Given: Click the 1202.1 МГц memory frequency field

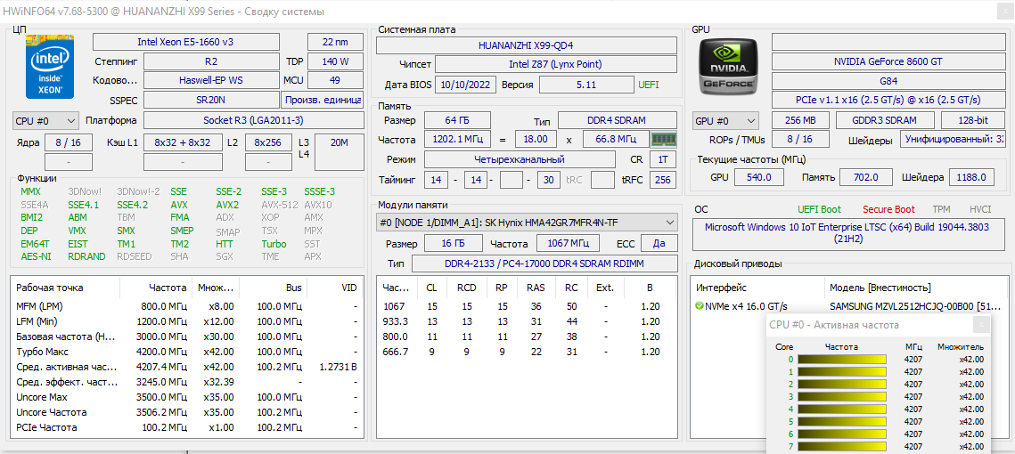Looking at the screenshot, I should [457, 139].
